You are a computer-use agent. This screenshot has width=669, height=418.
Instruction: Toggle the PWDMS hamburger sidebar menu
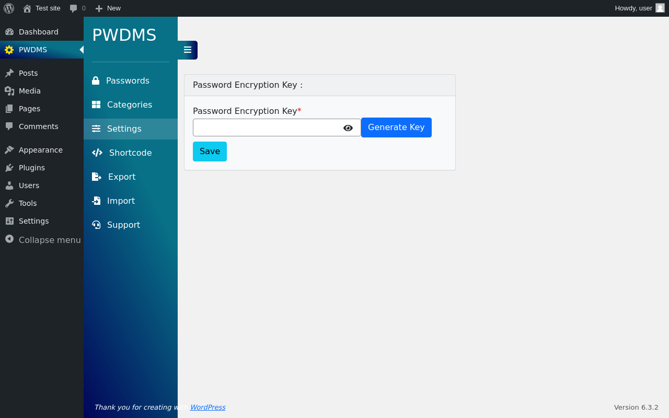pyautogui.click(x=188, y=50)
